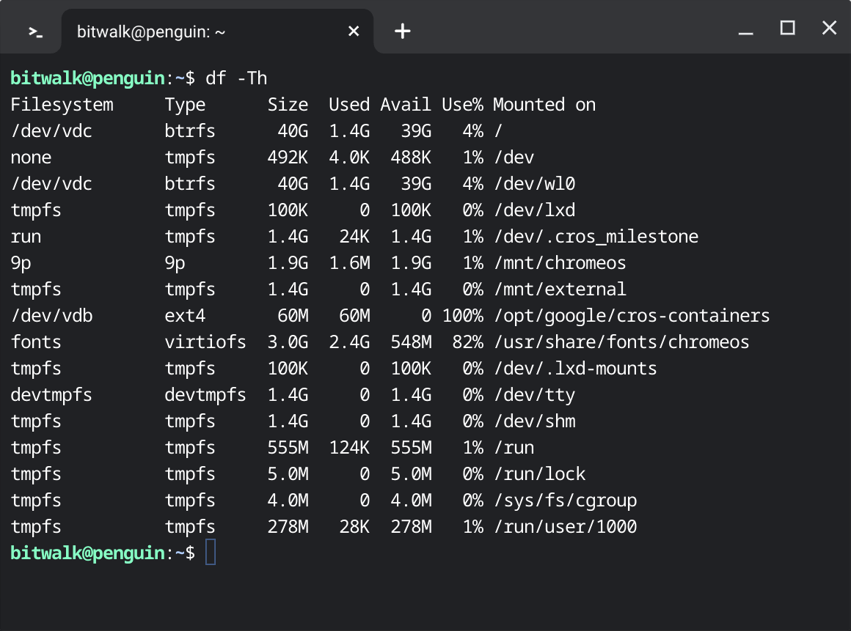
Task: Open a new terminal tab with plus
Action: [x=402, y=31]
